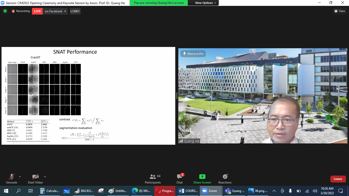The image size is (349, 196).
Task: Open the live on Facebook dropdown
Action: point(55,11)
